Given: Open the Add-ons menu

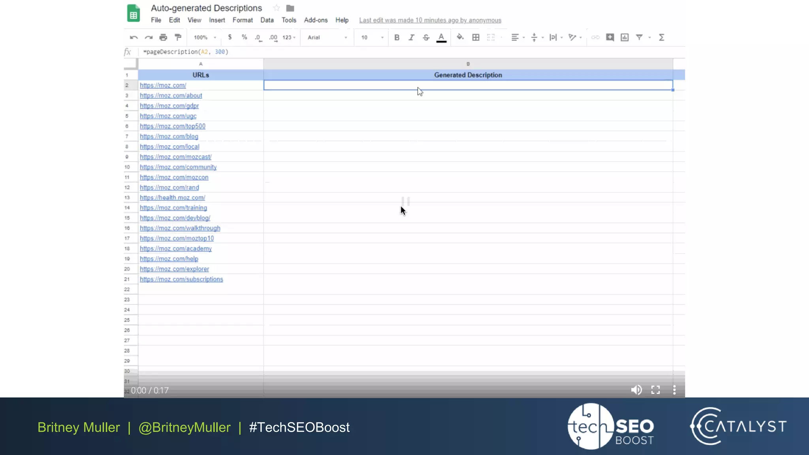Looking at the screenshot, I should tap(316, 20).
